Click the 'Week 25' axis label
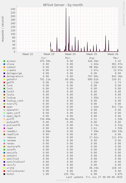 91,54
